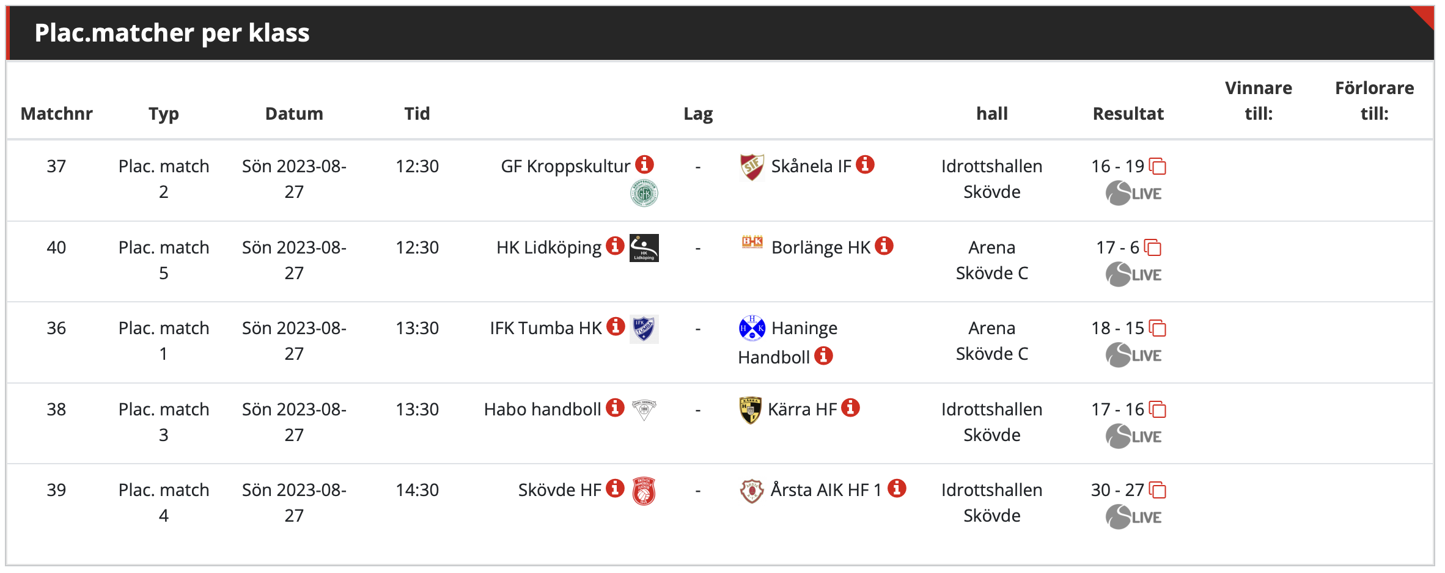Click the red corner expander in the header

[1424, 17]
